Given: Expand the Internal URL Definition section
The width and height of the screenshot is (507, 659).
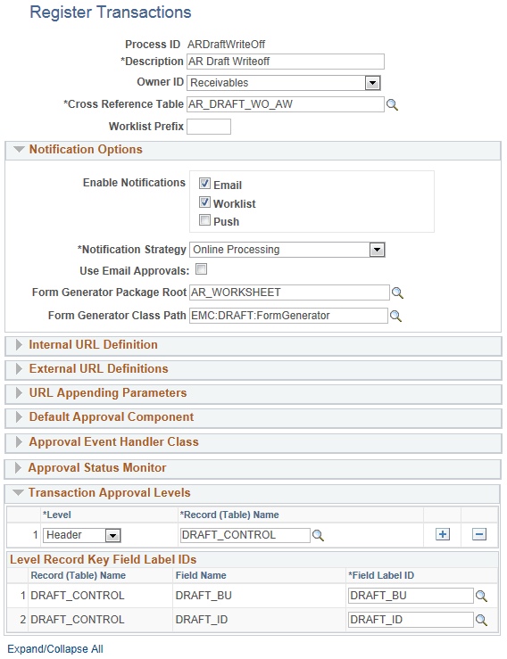Looking at the screenshot, I should (19, 345).
